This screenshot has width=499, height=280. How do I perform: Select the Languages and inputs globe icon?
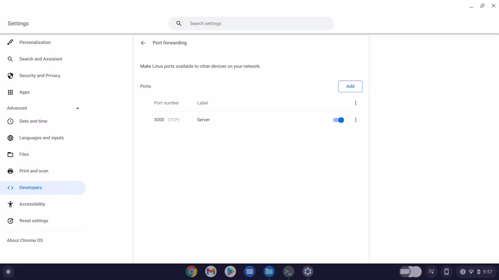point(10,138)
